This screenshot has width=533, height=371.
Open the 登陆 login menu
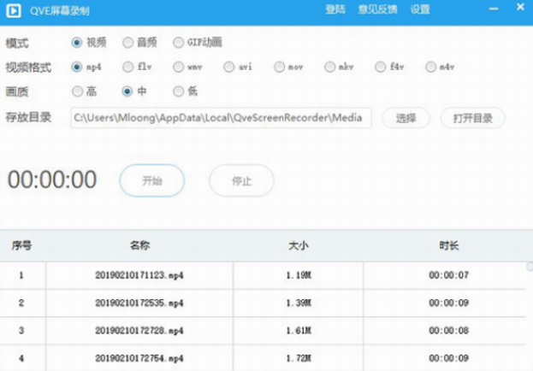pos(335,10)
